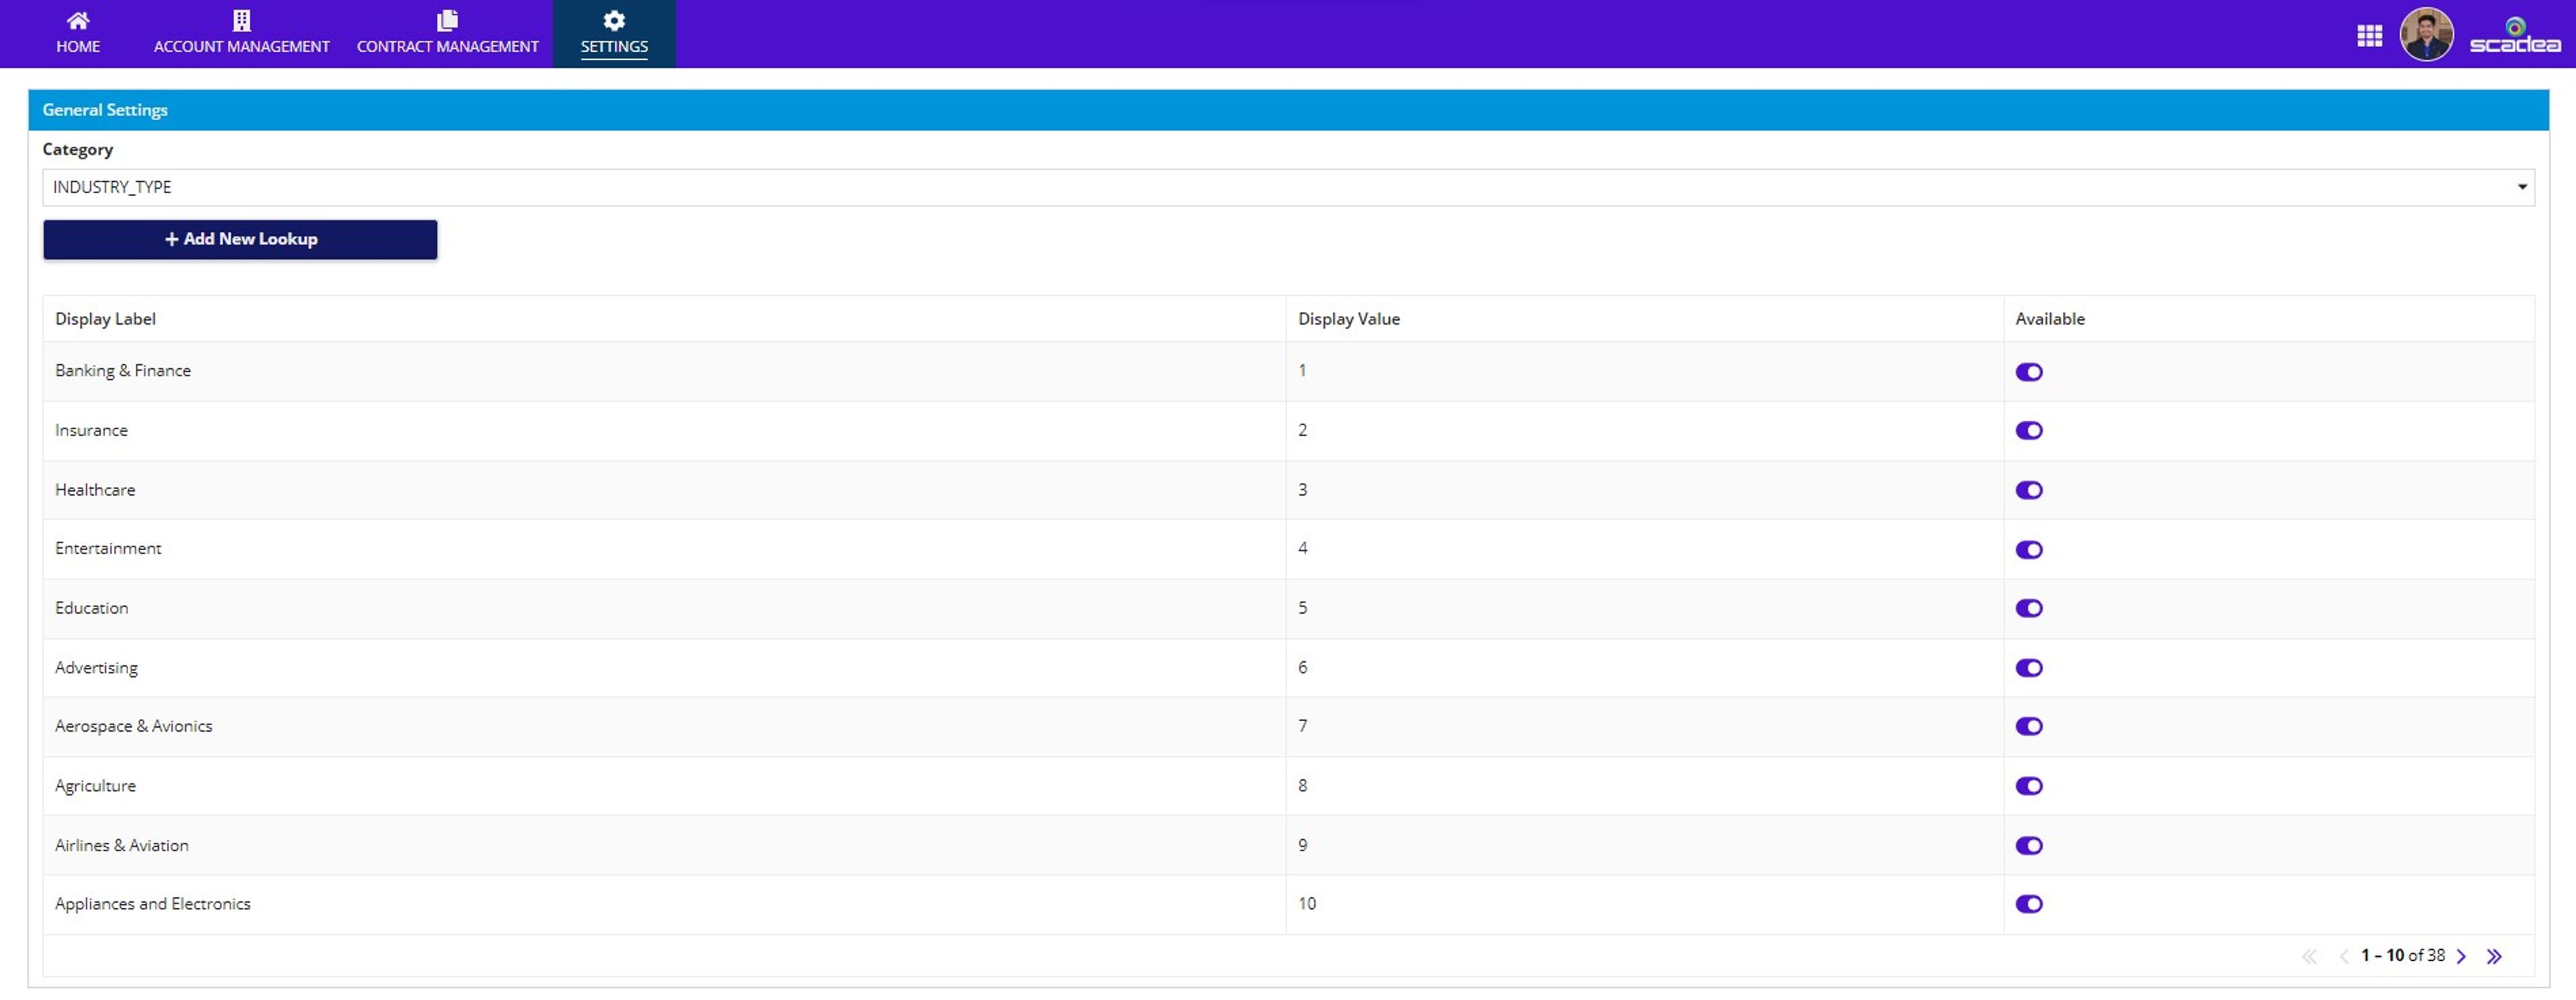Select the Insurance label
This screenshot has width=2576, height=1000.
[91, 431]
